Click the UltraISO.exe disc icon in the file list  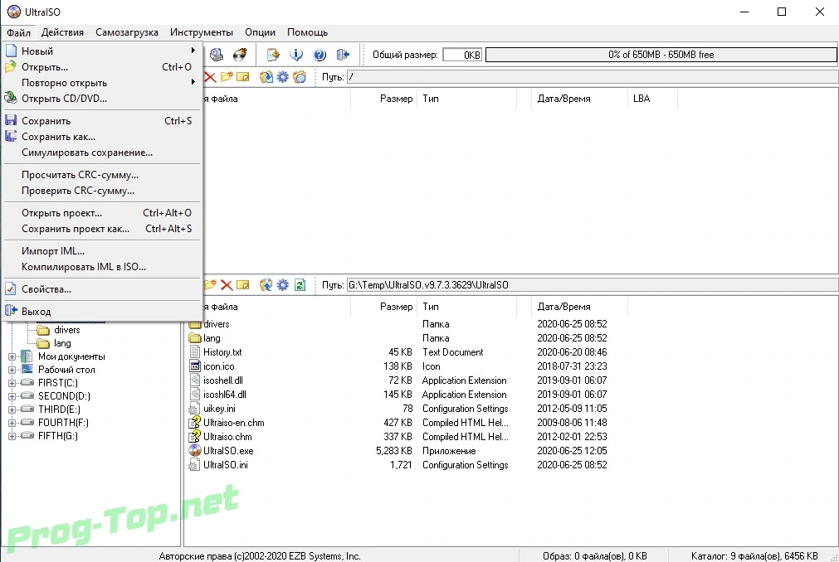(x=195, y=450)
